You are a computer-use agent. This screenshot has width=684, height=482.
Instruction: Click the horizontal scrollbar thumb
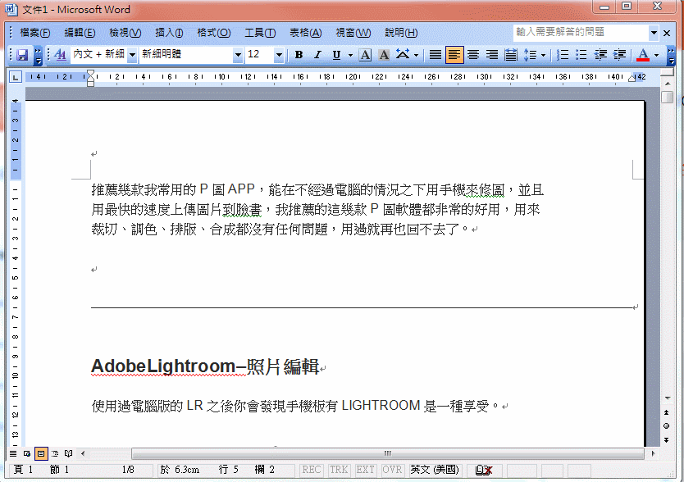387,453
